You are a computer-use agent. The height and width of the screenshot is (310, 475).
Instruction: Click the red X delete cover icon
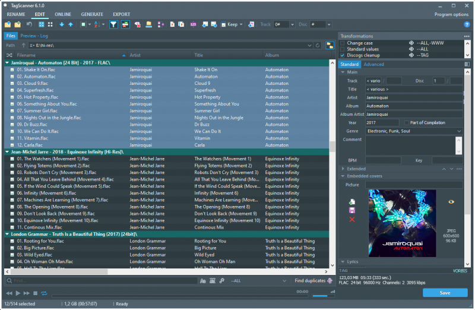click(352, 220)
